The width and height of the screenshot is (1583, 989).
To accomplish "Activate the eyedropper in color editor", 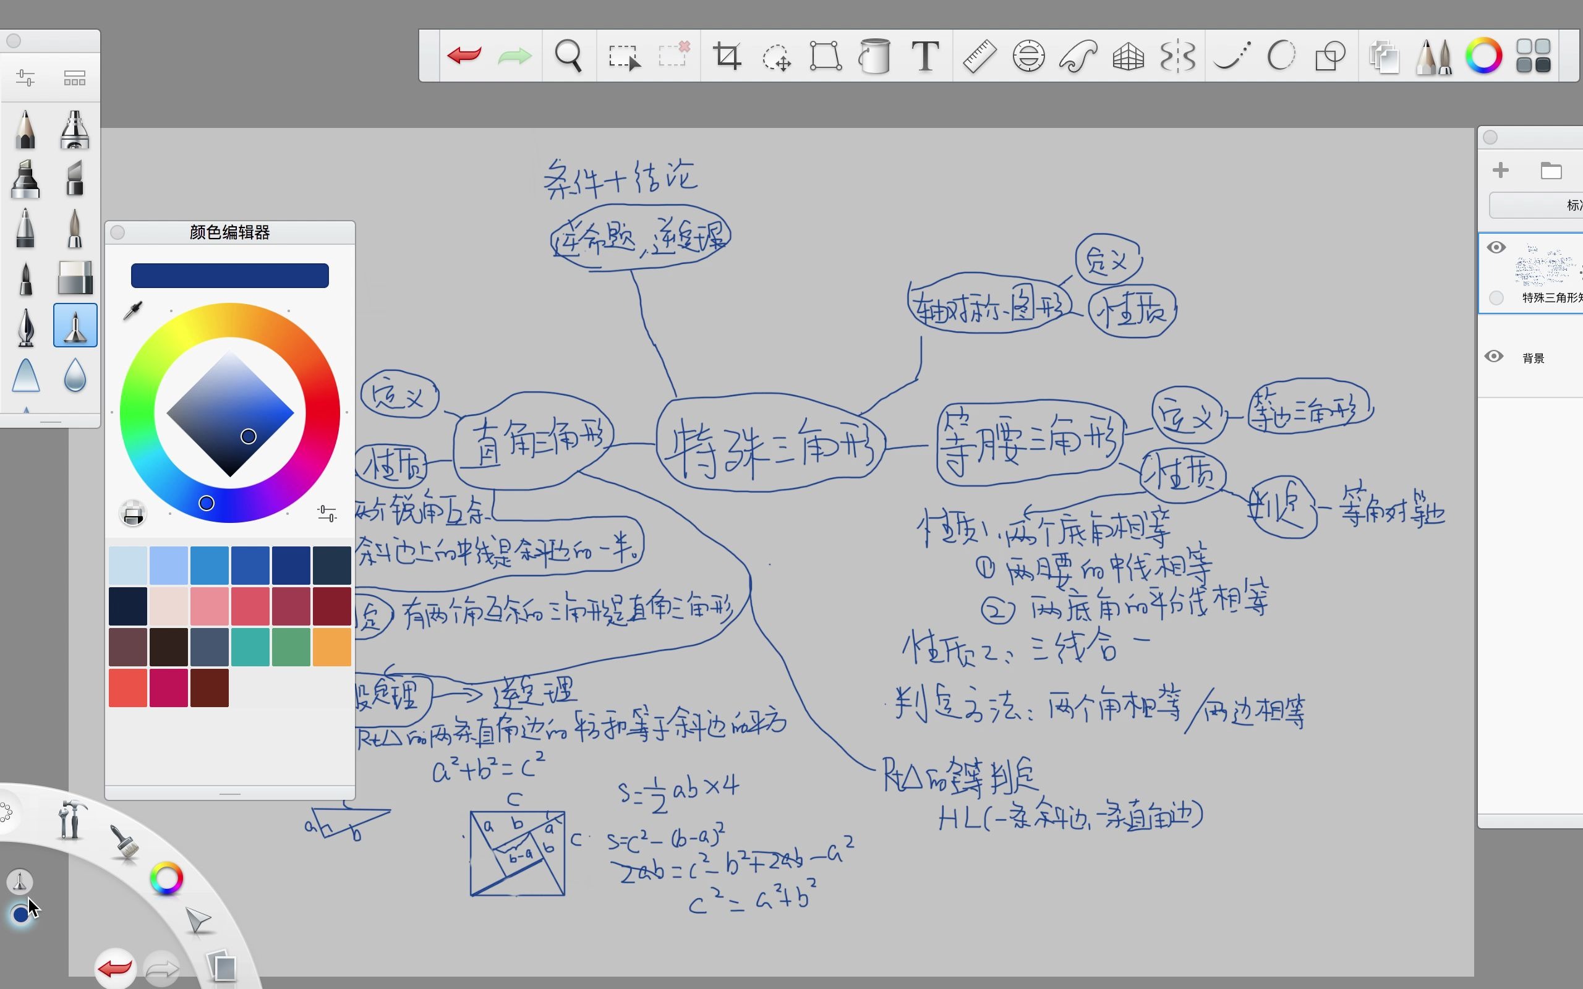I will click(x=133, y=311).
